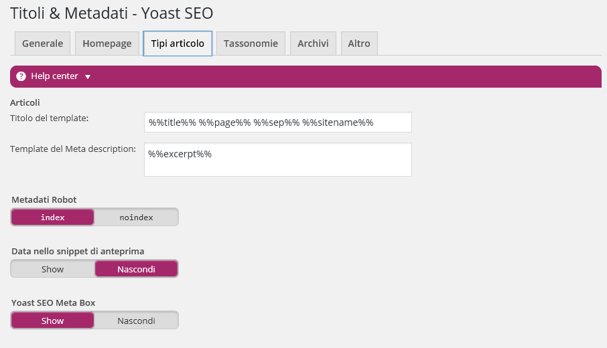Choose Nascondi for date in snippet preview
The width and height of the screenshot is (607, 348).
[x=136, y=269]
